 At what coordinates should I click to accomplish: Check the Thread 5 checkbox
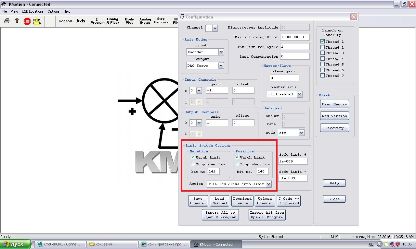coord(322,64)
